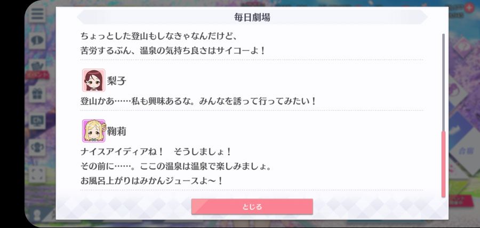This screenshot has width=480, height=228.
Task: Click Mari's blonde avatar portrait
Action: 94,131
